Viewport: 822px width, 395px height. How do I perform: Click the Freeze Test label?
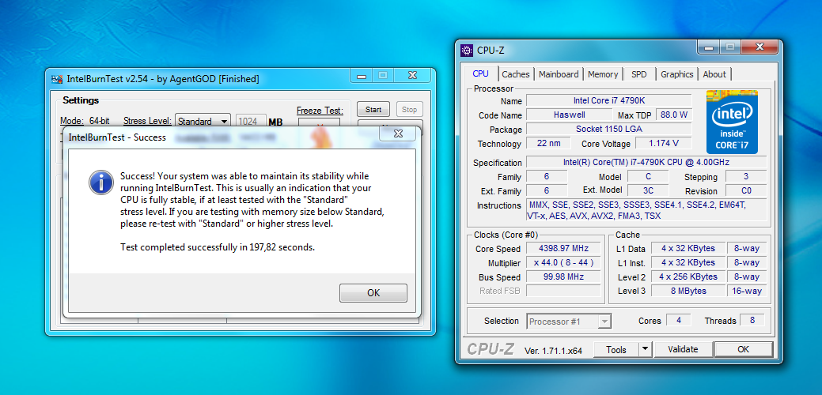click(x=320, y=111)
